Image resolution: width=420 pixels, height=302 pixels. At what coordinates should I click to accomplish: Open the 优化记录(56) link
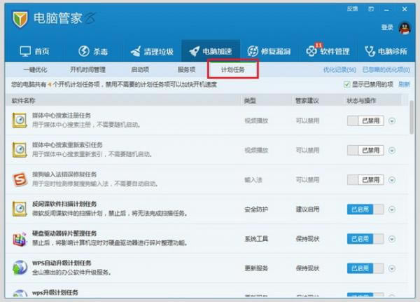point(339,70)
